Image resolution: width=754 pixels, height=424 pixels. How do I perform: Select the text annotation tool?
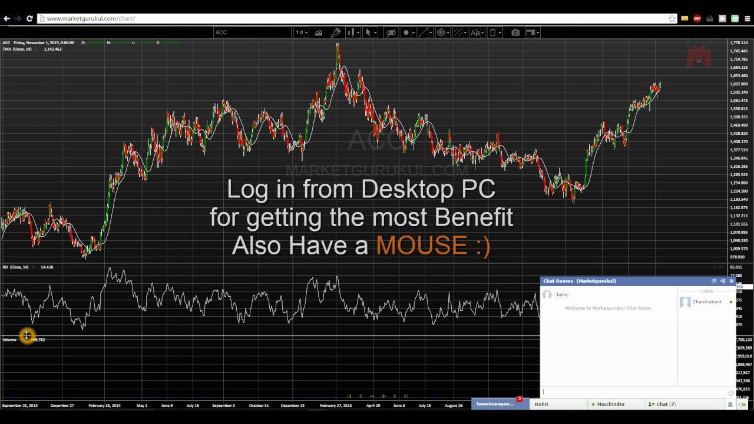475,32
